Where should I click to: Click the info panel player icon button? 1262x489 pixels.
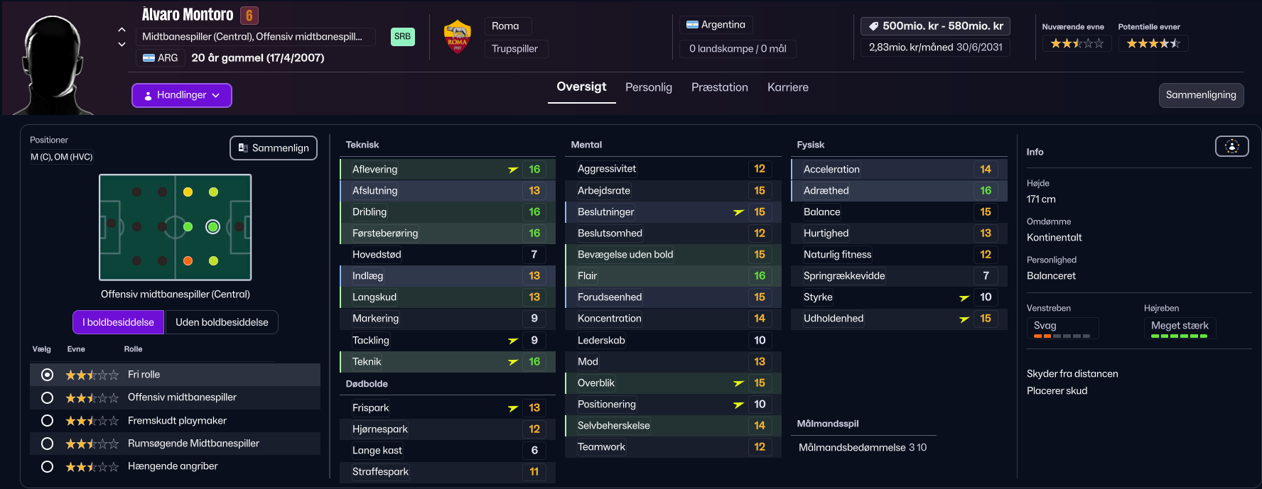(1231, 146)
